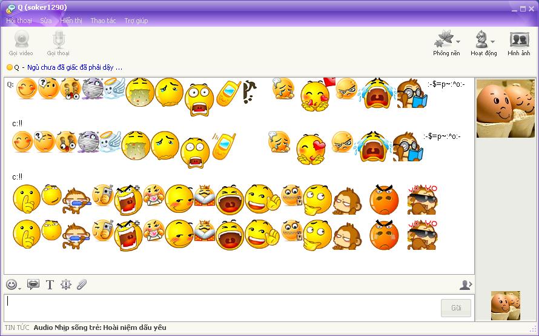Viewport: 539px width, 336px height.
Task: Click blushing smiley in first emoticon row
Action: point(27,89)
